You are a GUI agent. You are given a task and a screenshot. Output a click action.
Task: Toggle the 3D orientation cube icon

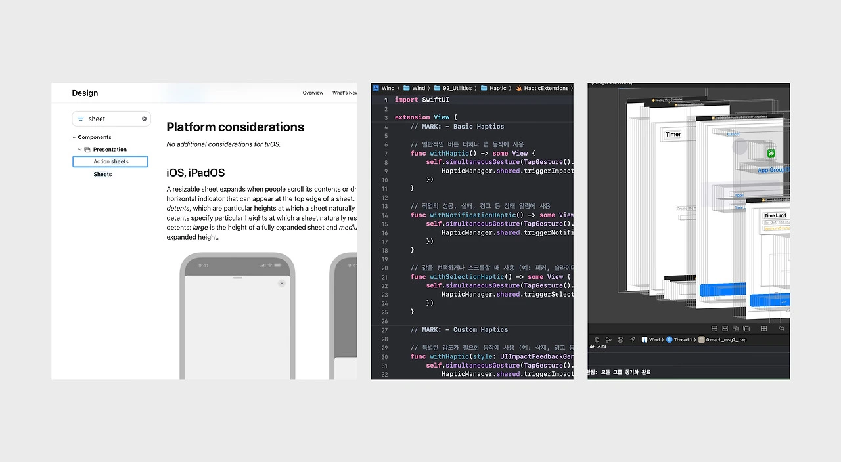[x=746, y=328]
